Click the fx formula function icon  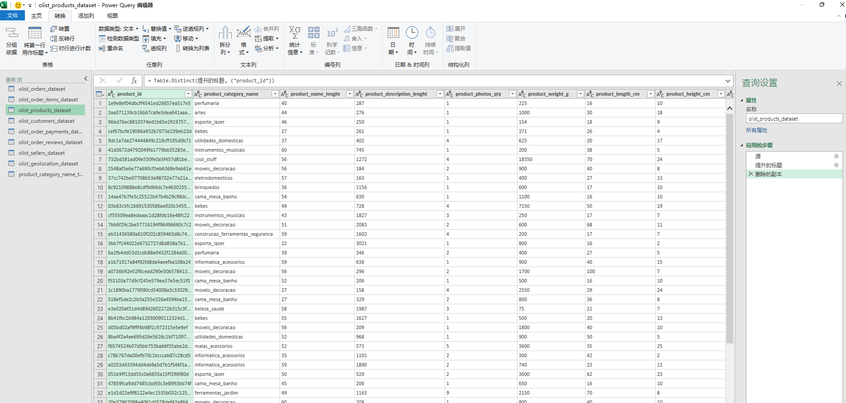134,81
